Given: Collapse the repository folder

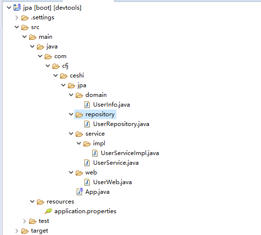Looking at the screenshot, I should click(x=71, y=114).
